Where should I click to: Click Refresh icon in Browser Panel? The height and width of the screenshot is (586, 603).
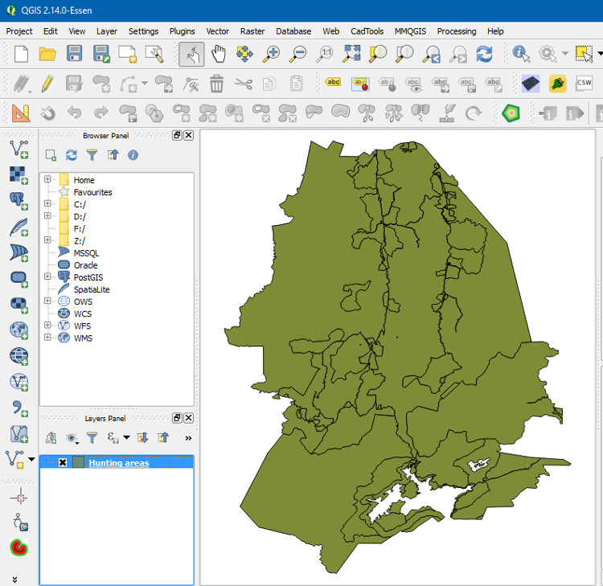pos(72,155)
